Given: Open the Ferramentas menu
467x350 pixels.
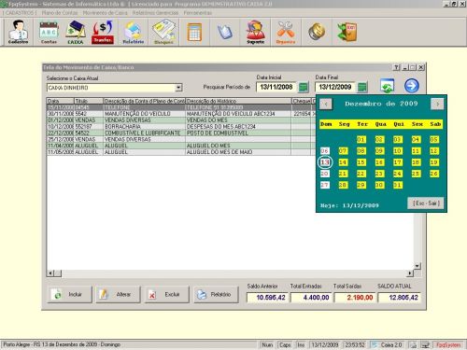Looking at the screenshot, I should point(198,13).
